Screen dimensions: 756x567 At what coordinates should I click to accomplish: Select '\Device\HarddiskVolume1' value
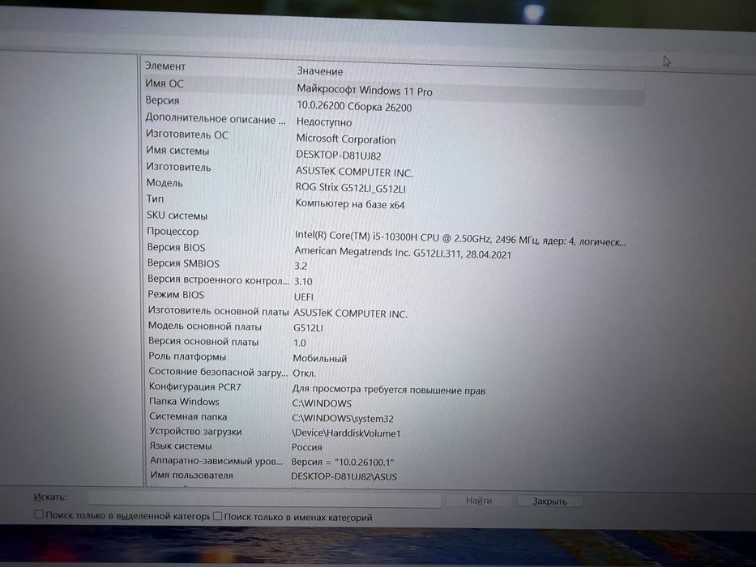coord(346,433)
